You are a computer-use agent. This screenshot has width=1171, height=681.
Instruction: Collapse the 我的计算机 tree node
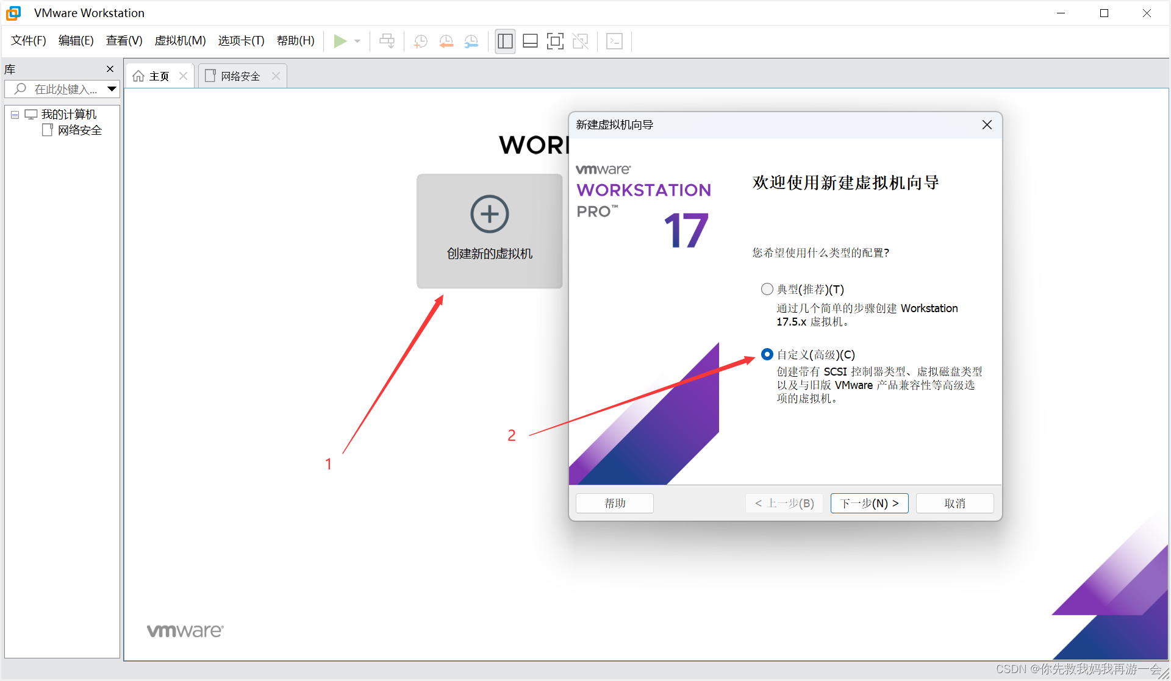point(15,115)
